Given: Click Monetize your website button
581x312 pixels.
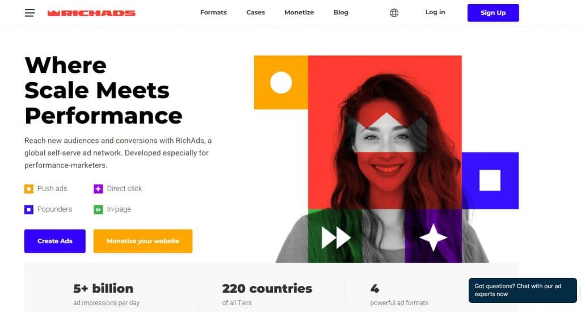Looking at the screenshot, I should 143,241.
